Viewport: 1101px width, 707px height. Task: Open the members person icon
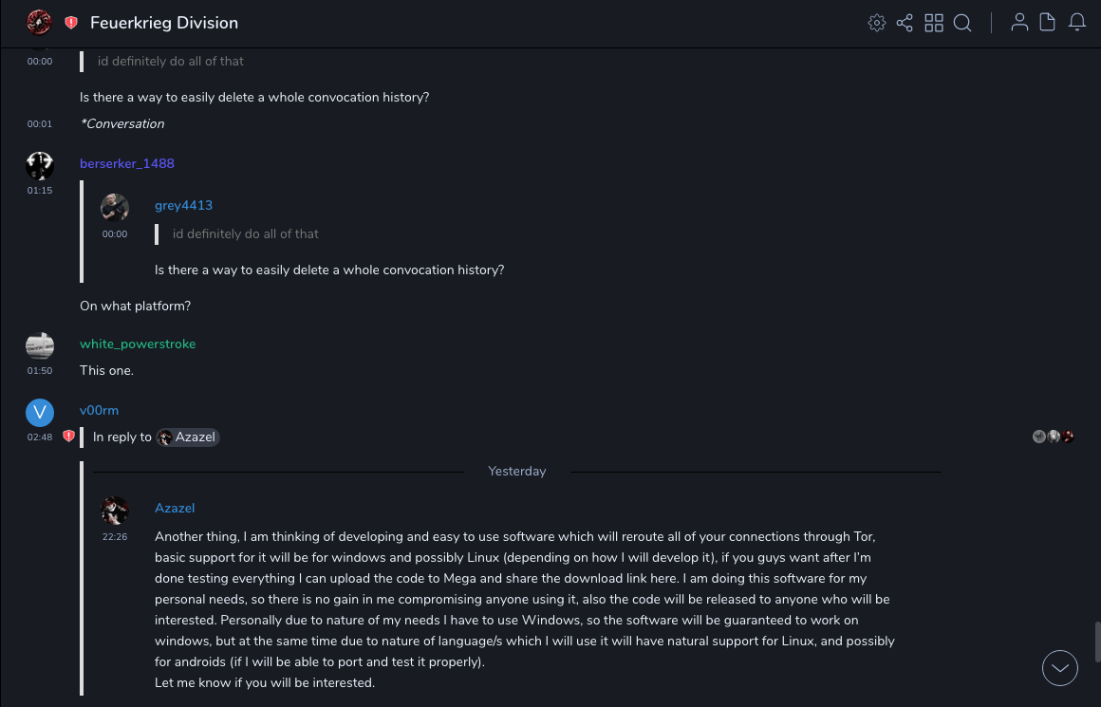[1019, 23]
